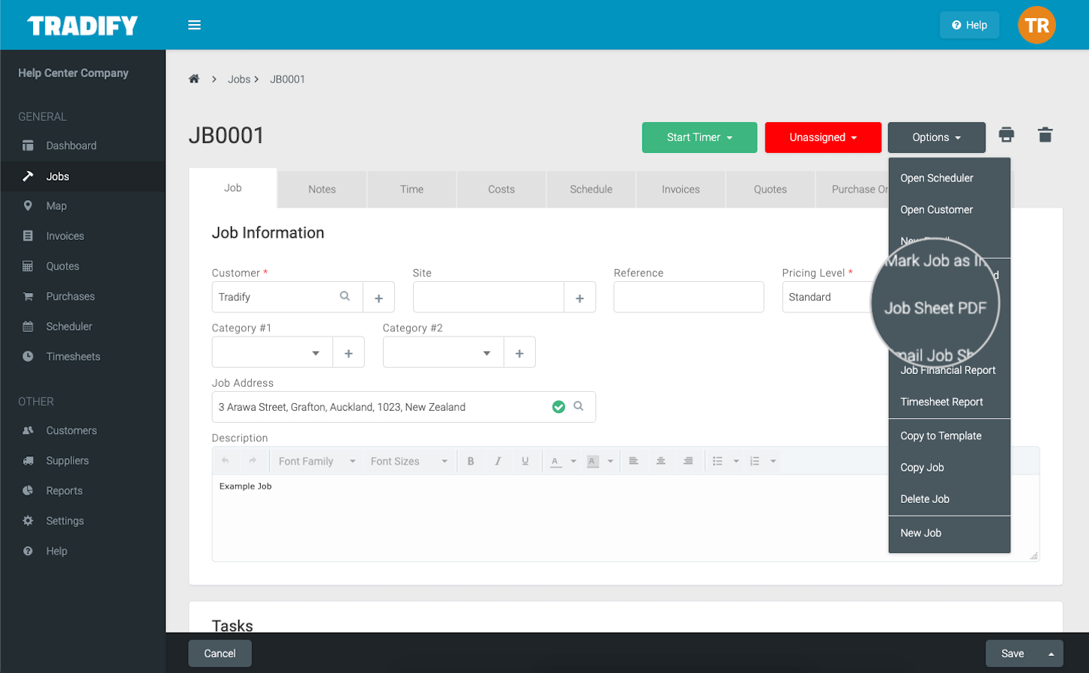Click the Job Address search magnifier
The height and width of the screenshot is (673, 1089).
(579, 406)
